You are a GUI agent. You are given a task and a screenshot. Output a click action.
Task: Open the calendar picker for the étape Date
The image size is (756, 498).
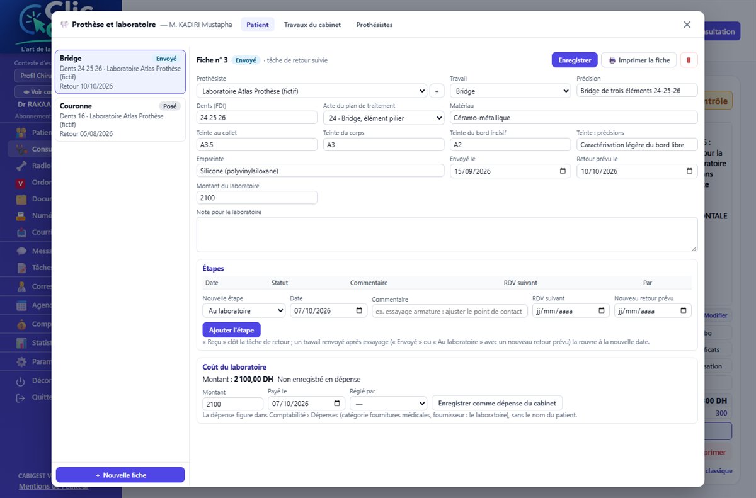point(359,311)
